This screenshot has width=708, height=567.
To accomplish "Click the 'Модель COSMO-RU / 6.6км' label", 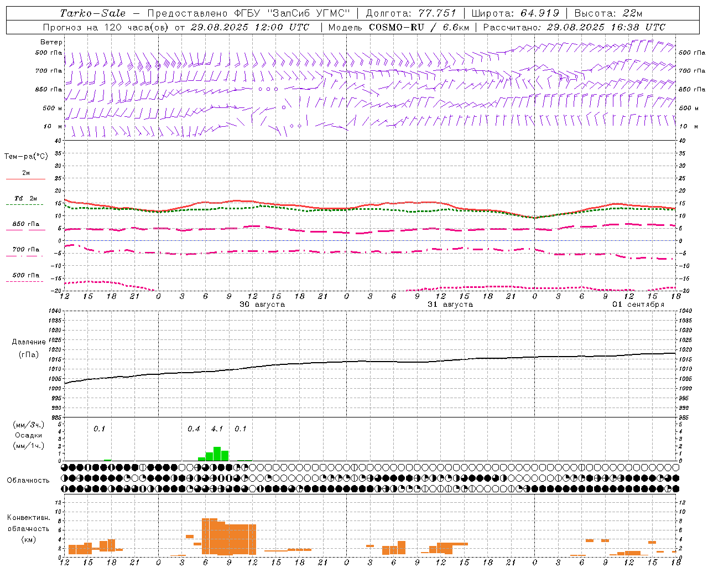I will pos(399,27).
